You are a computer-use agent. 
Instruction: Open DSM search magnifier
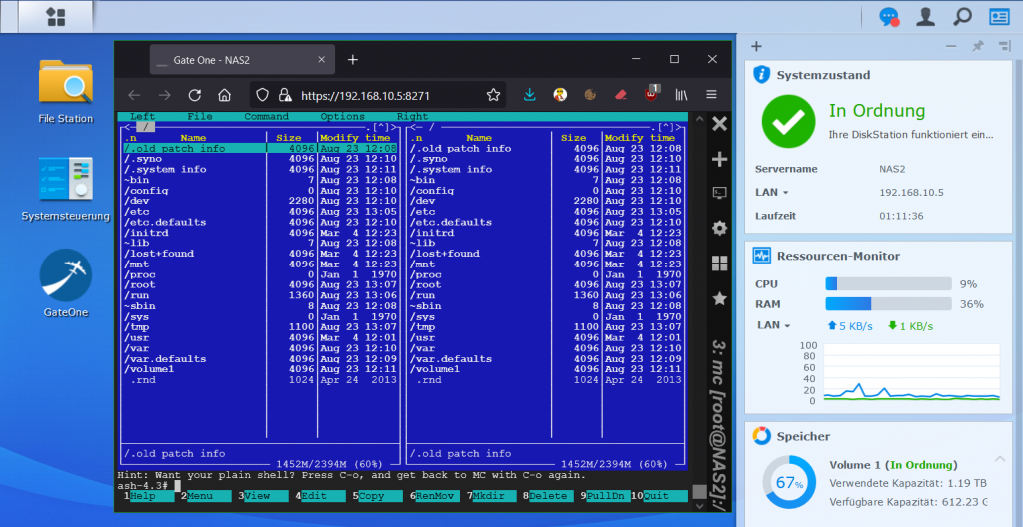click(x=962, y=16)
